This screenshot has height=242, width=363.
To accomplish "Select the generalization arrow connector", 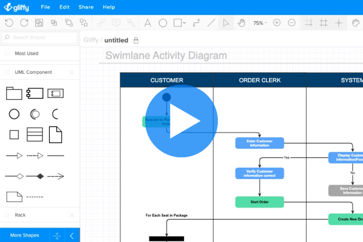I will (x=14, y=155).
